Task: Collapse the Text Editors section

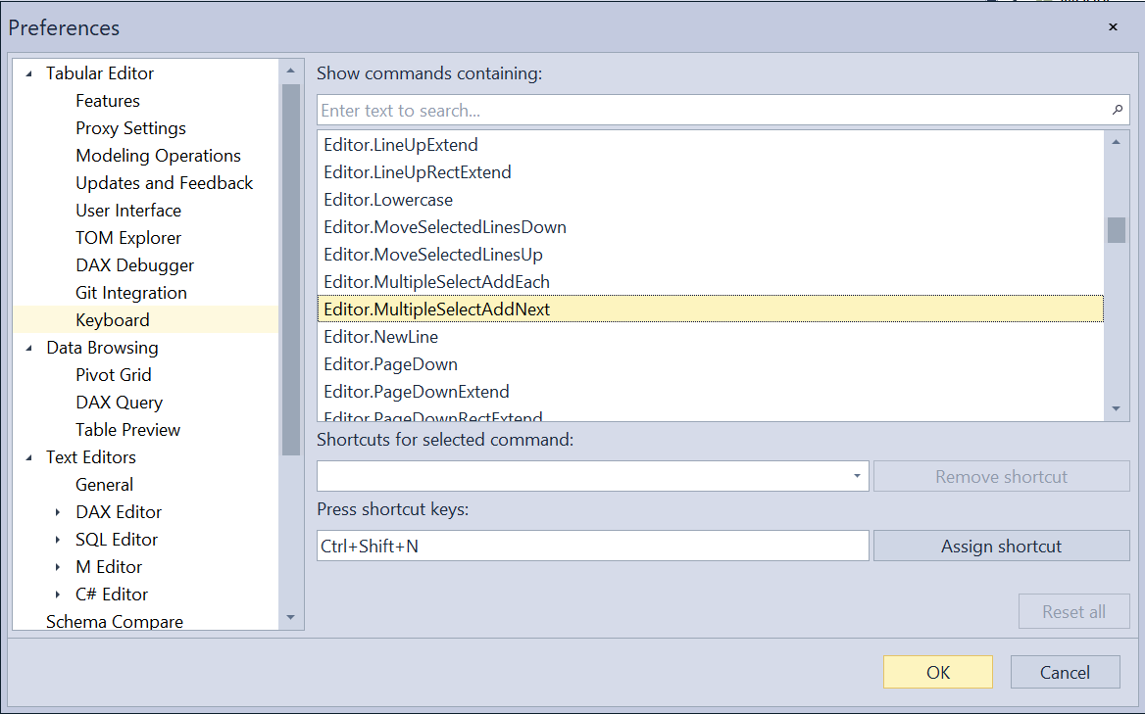Action: [27, 456]
